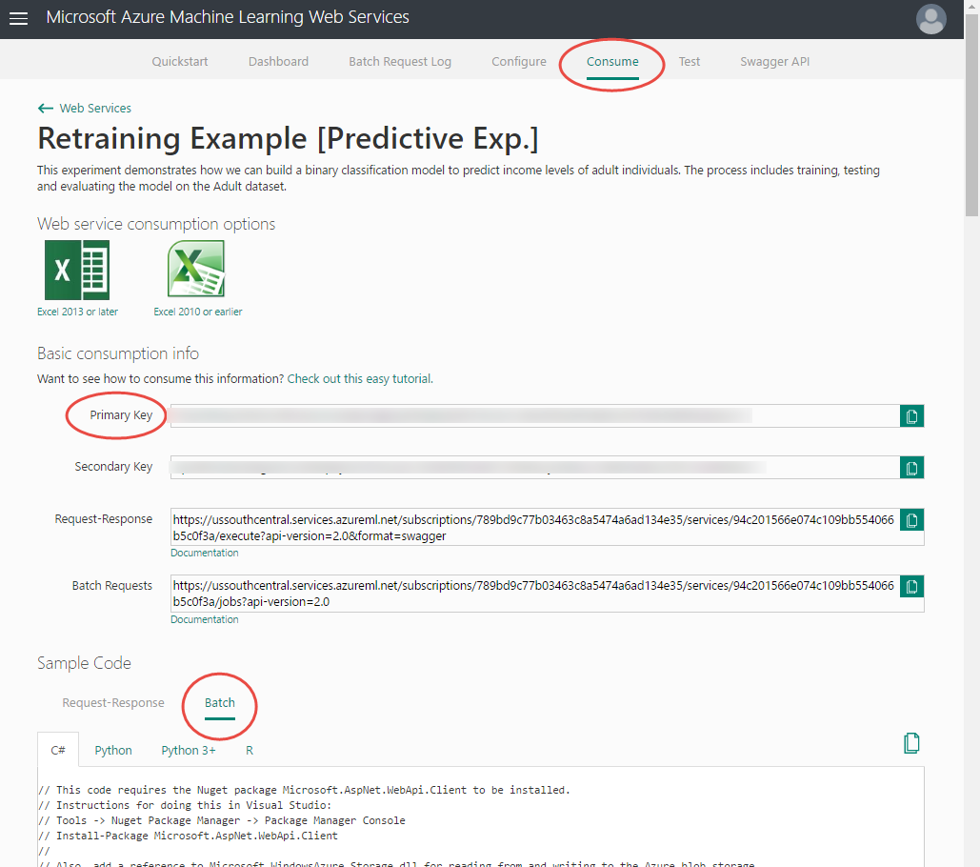Select the Python code tab
The image size is (980, 867).
click(113, 750)
